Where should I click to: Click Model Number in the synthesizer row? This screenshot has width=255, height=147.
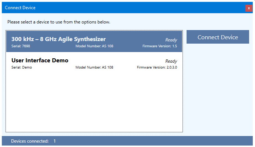(94, 46)
